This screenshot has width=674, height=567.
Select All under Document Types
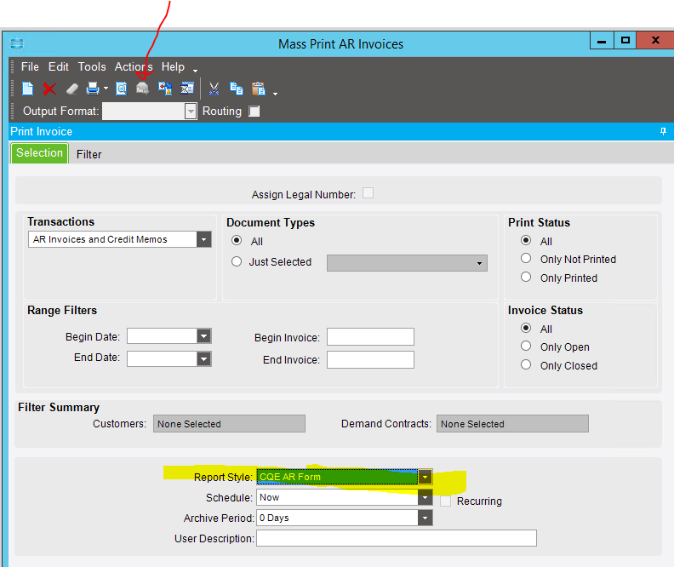237,240
